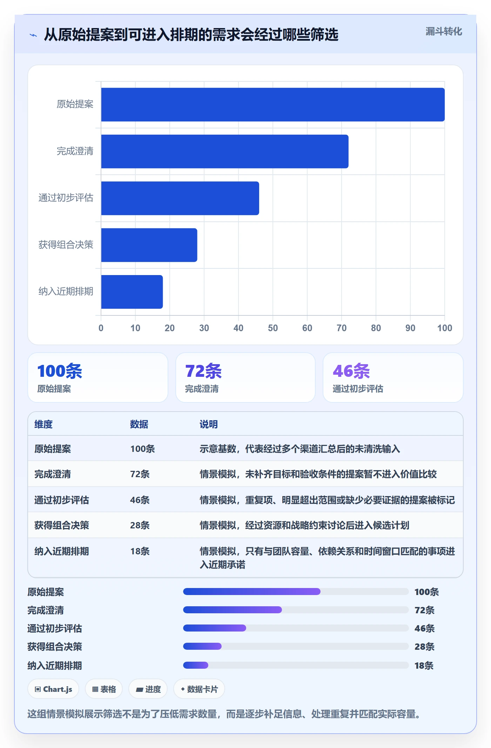Click the 获得组合决策 cell in the table

(x=62, y=525)
